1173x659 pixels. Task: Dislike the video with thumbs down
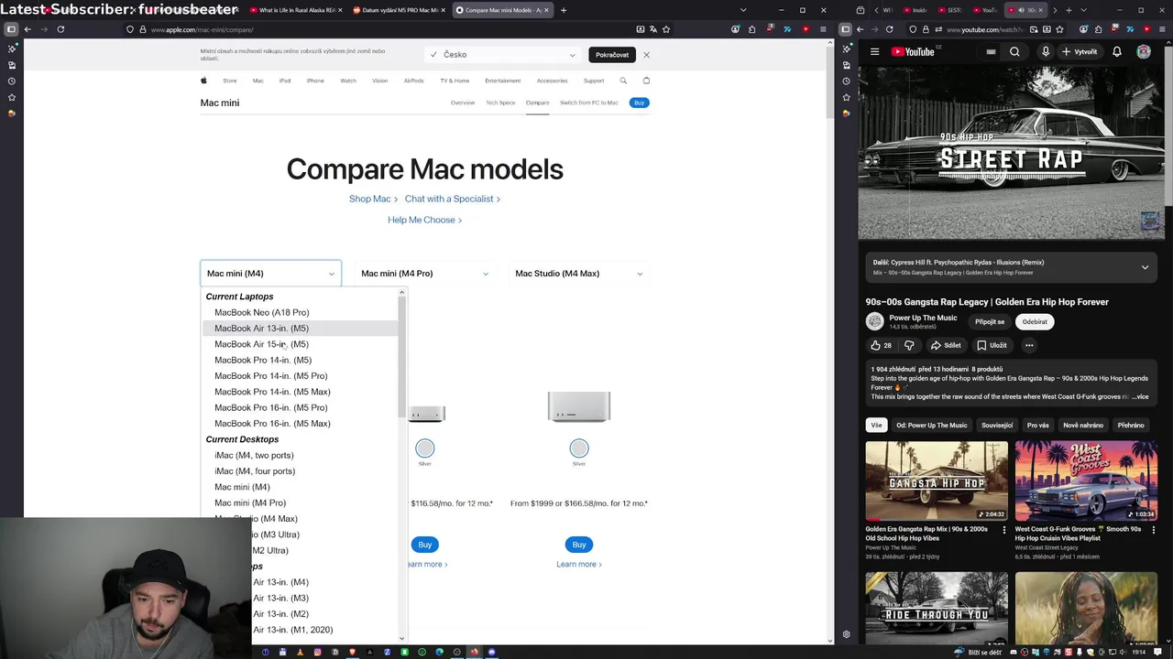[x=909, y=345]
